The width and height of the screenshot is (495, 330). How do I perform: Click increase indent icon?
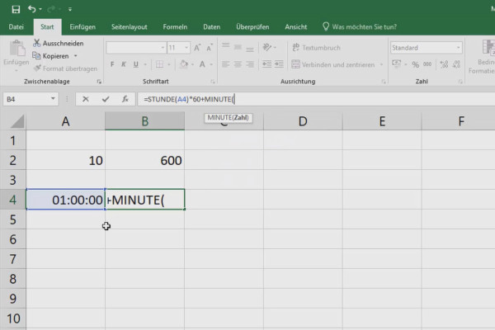point(279,64)
